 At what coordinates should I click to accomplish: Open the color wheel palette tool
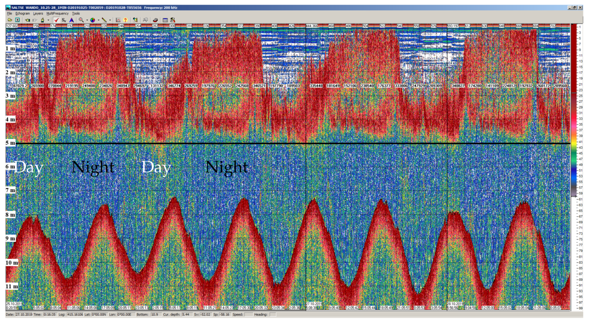pyautogui.click(x=93, y=20)
